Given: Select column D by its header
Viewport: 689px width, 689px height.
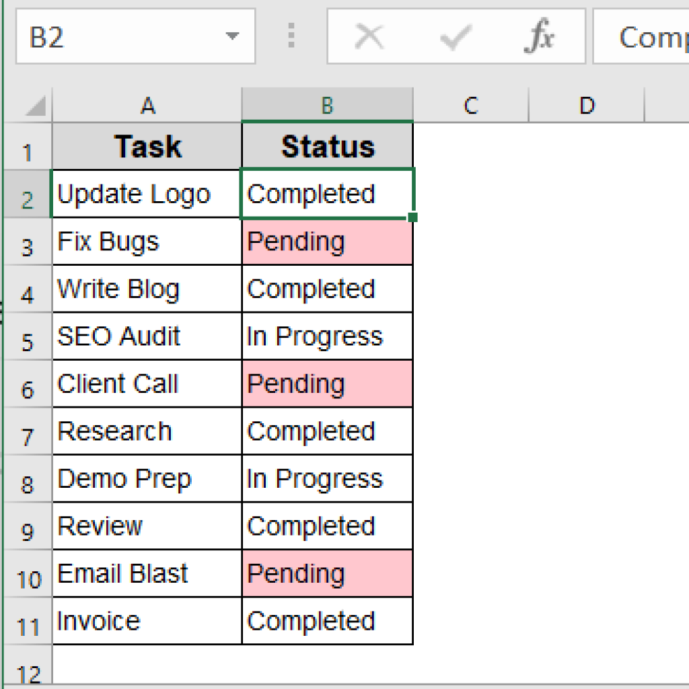Looking at the screenshot, I should pyautogui.click(x=587, y=106).
